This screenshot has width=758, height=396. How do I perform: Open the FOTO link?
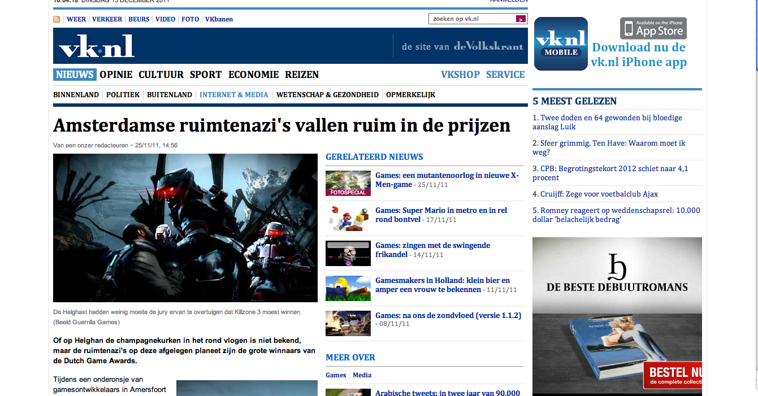[190, 19]
